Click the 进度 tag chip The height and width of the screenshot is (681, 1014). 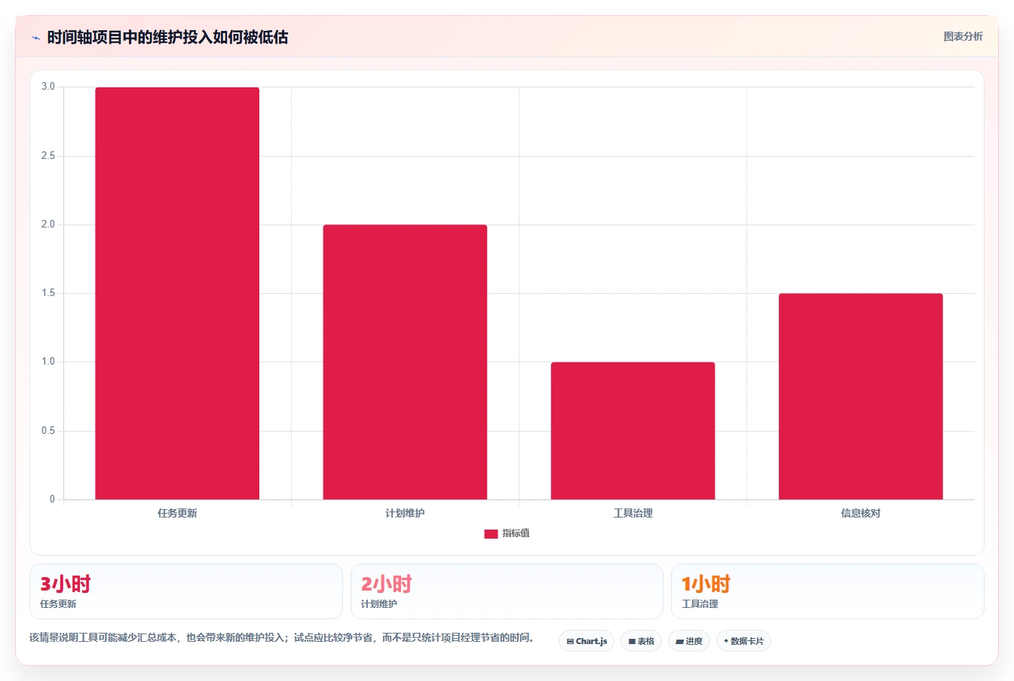(689, 641)
